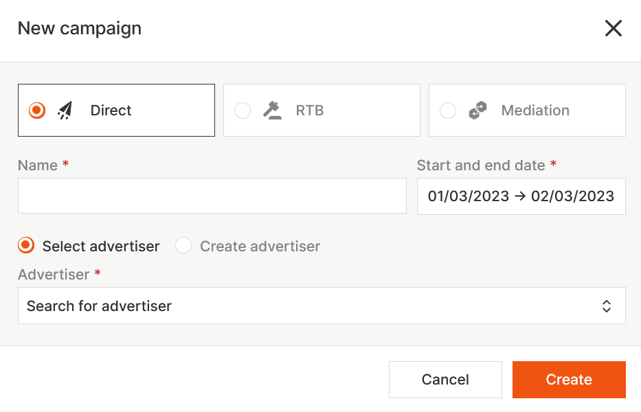Close the New campaign dialog
The image size is (641, 412).
coord(613,28)
